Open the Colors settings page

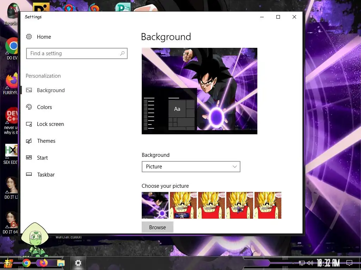point(44,107)
